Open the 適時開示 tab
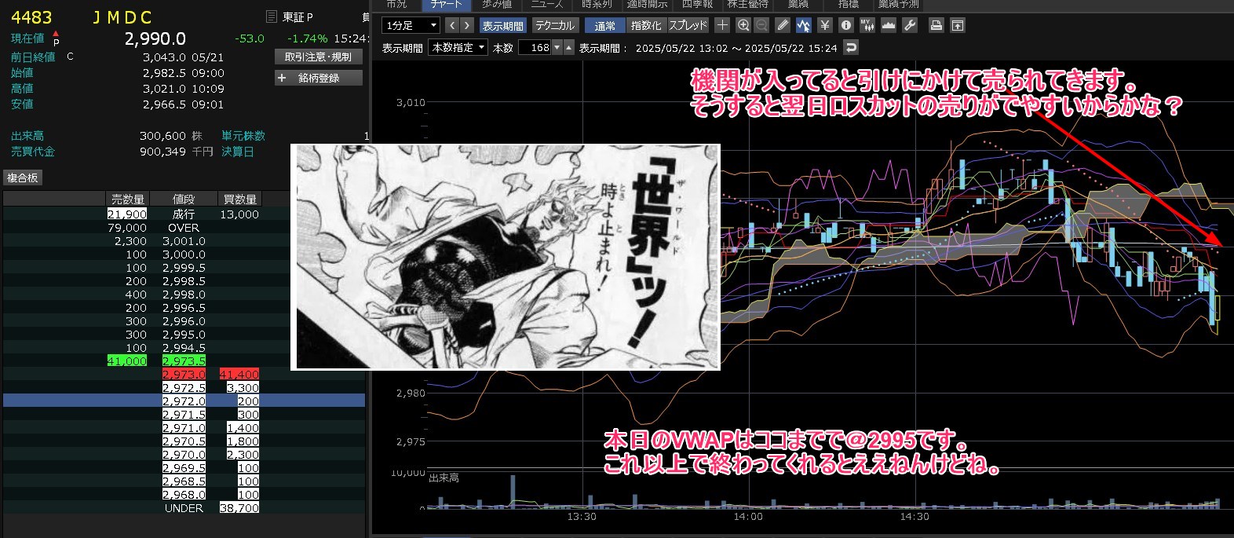1234x538 pixels. click(647, 4)
